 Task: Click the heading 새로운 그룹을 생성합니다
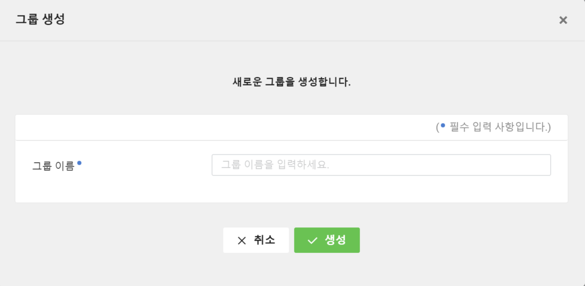click(291, 82)
